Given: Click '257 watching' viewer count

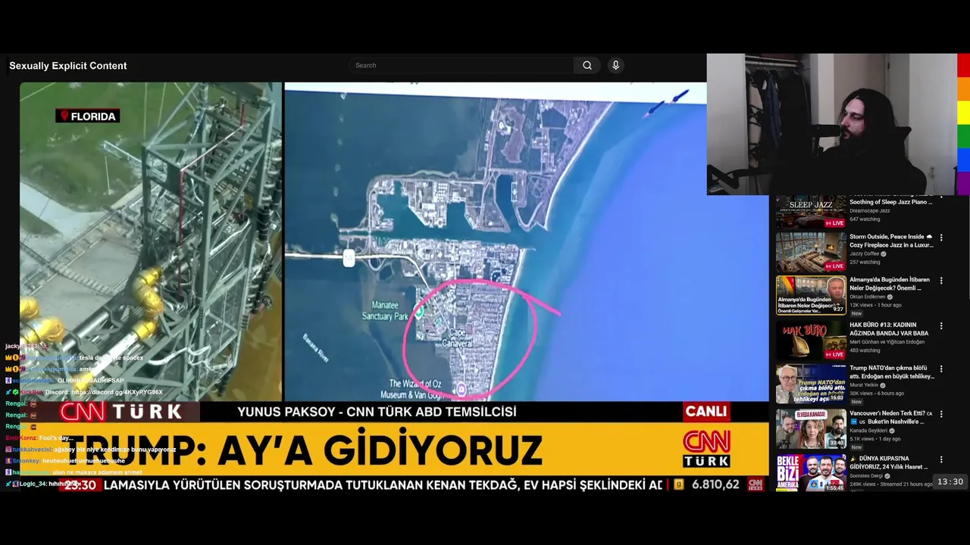Looking at the screenshot, I should (x=865, y=263).
